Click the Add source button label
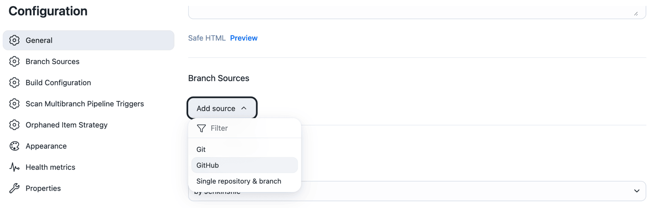The image size is (661, 208). (x=216, y=108)
